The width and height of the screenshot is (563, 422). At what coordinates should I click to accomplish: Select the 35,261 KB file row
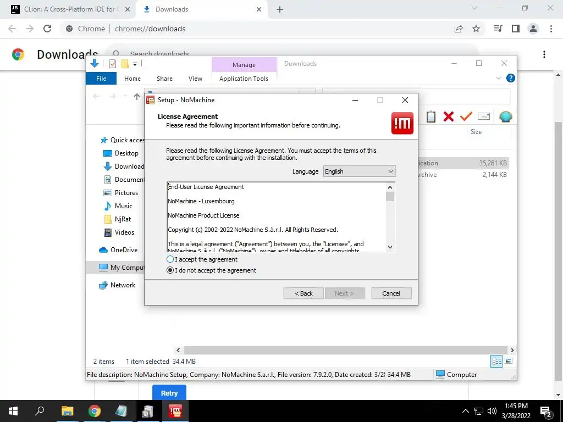coord(463,163)
